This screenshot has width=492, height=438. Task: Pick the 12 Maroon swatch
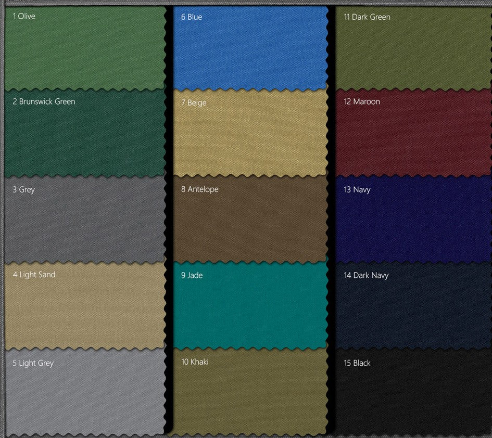[413, 134]
